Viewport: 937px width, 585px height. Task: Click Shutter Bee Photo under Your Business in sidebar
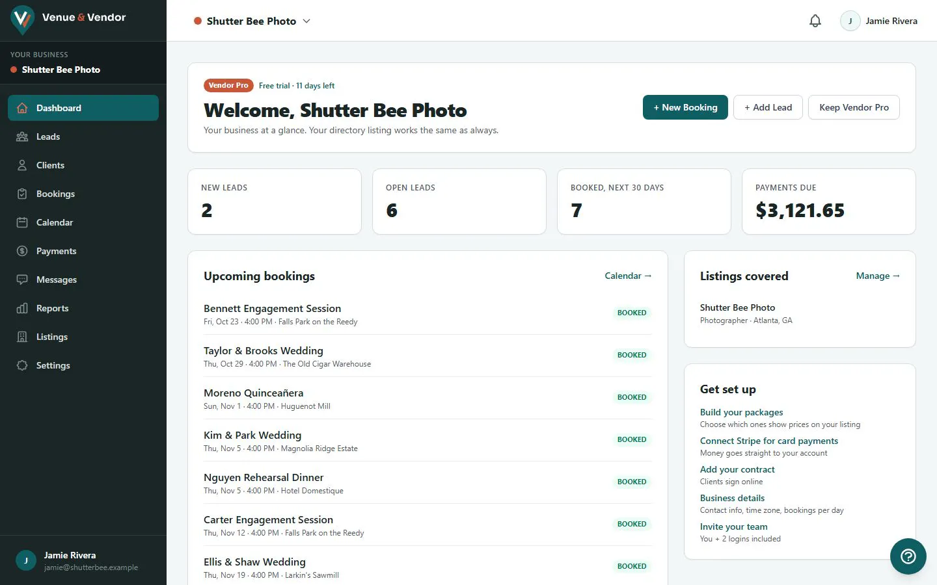click(x=61, y=70)
